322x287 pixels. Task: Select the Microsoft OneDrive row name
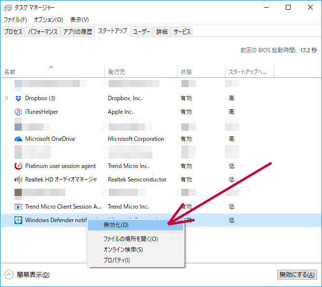pos(50,139)
